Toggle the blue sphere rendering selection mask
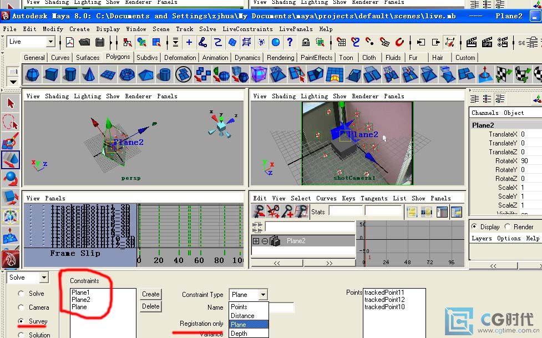Image resolution: width=542 pixels, height=338 pixels. (276, 42)
